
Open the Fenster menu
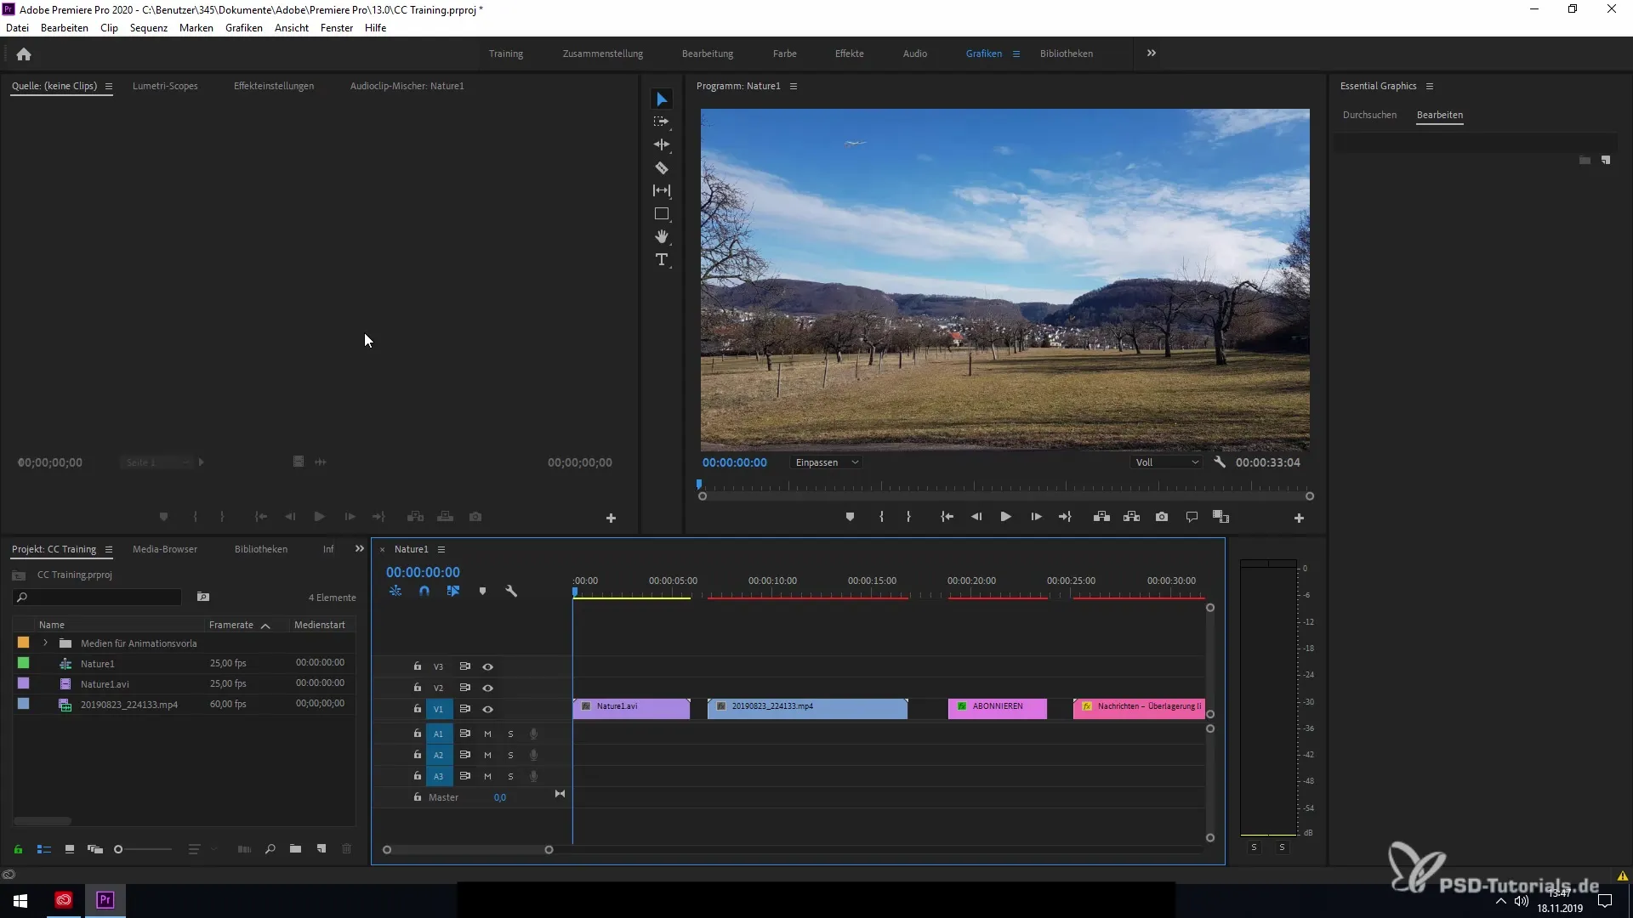click(x=337, y=28)
